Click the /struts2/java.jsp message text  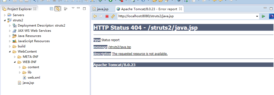[120, 47]
